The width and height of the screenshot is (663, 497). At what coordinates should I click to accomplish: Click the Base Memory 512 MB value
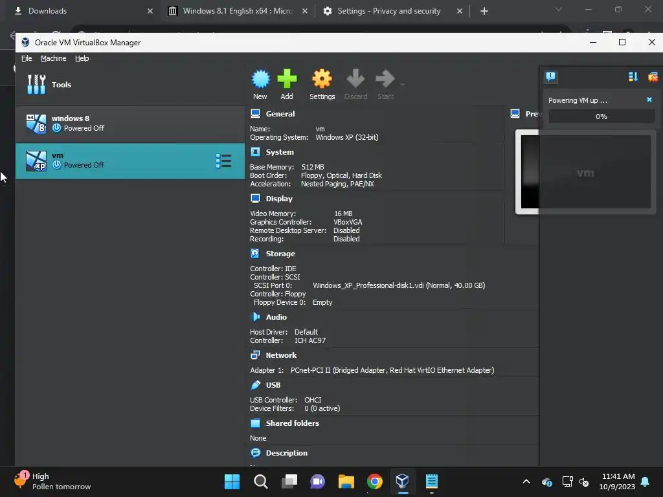pyautogui.click(x=313, y=167)
